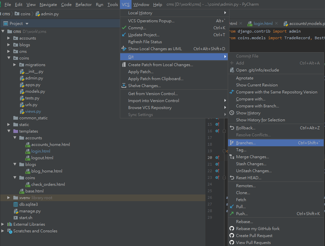Screen dimensions: 325x246
Task: Click the Scratches and Consoles icon
Action: point(10,231)
